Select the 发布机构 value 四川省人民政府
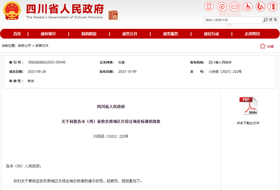 220,62
